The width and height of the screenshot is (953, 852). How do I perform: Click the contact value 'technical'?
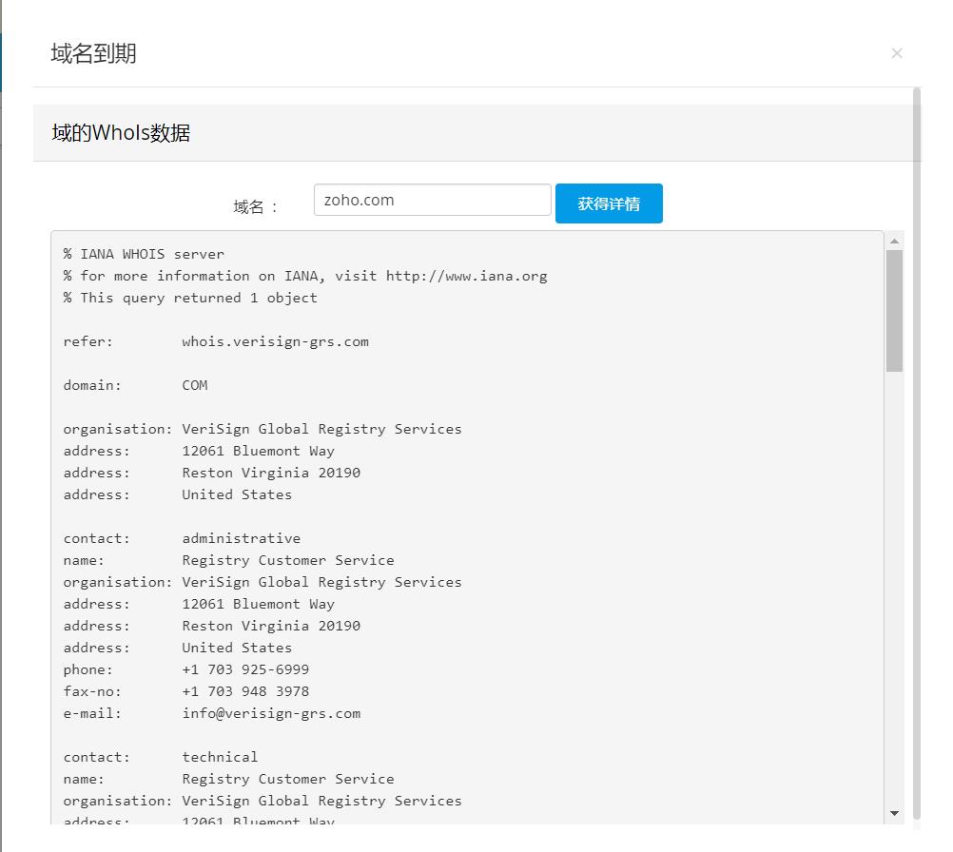click(220, 757)
